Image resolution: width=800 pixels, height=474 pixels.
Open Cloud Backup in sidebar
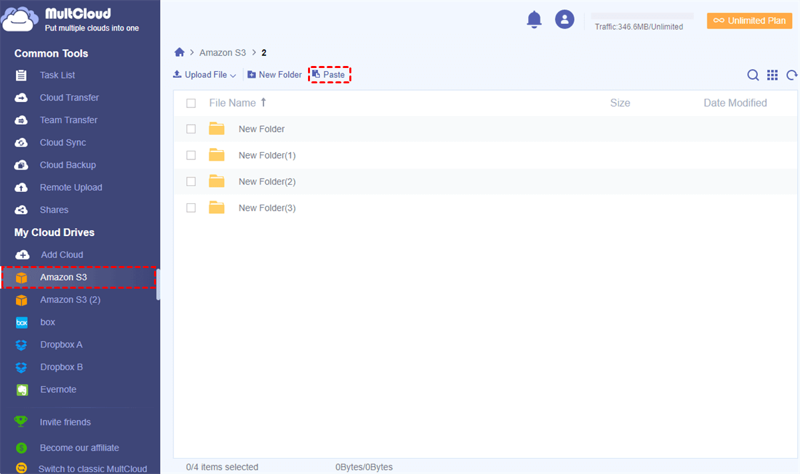point(68,165)
